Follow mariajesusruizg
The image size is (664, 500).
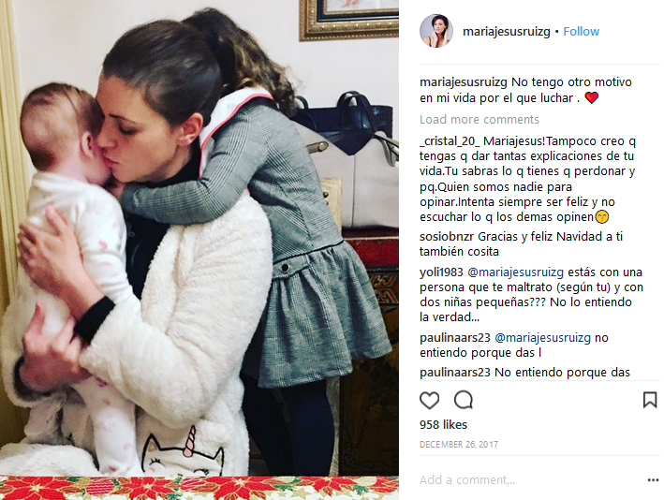[581, 31]
